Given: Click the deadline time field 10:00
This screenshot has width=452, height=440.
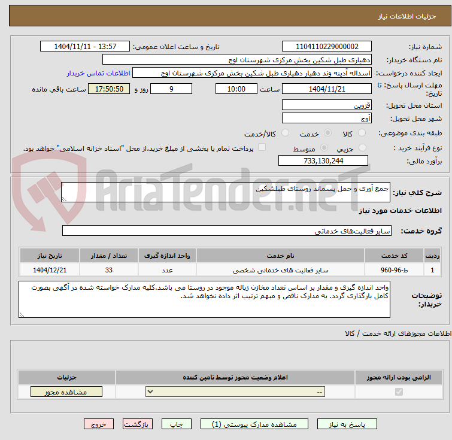Looking at the screenshot, I should [x=236, y=89].
